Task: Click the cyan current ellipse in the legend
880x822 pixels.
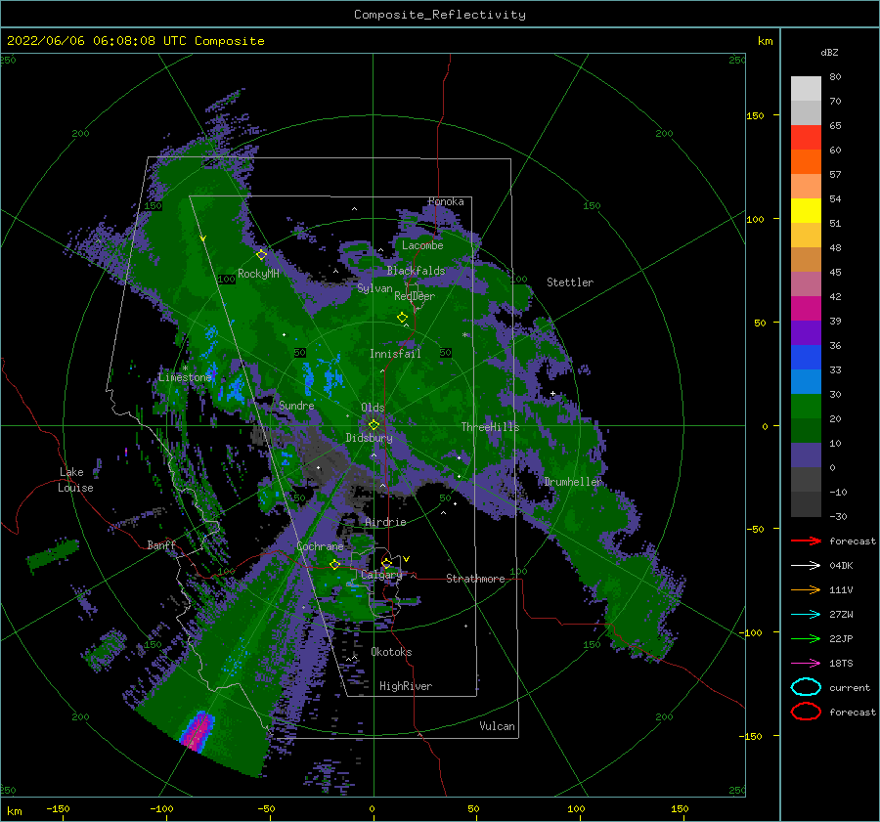Action: point(806,687)
